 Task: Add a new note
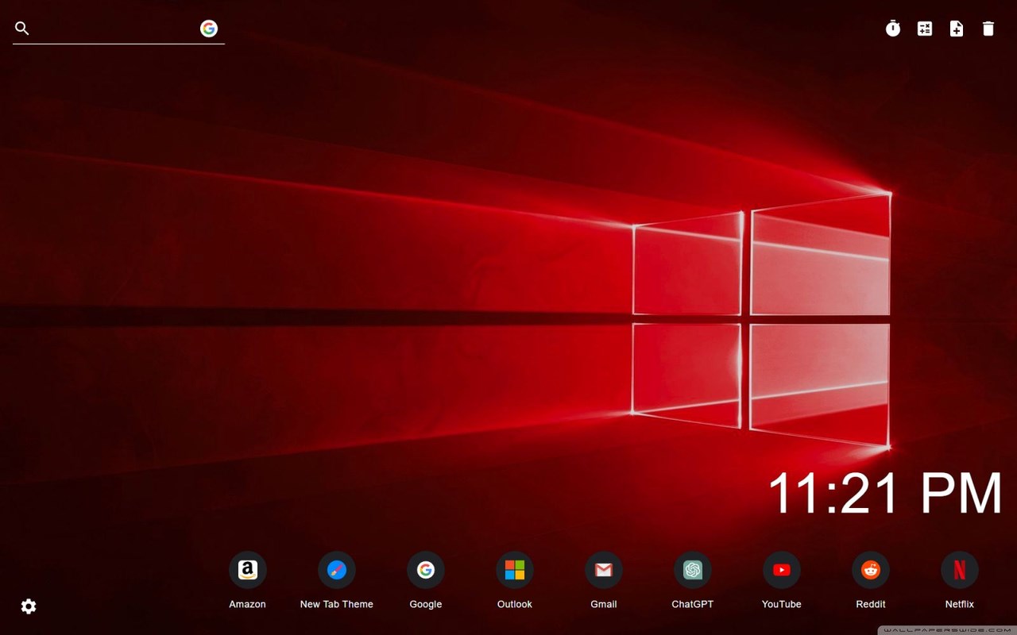pyautogui.click(x=957, y=29)
